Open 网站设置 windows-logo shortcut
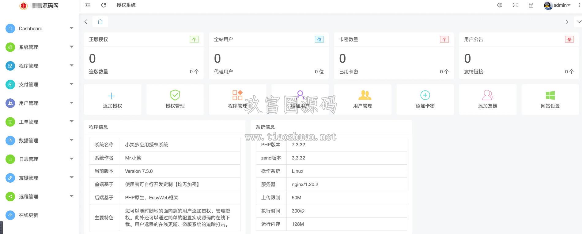Image resolution: width=582 pixels, height=234 pixels. point(550,100)
